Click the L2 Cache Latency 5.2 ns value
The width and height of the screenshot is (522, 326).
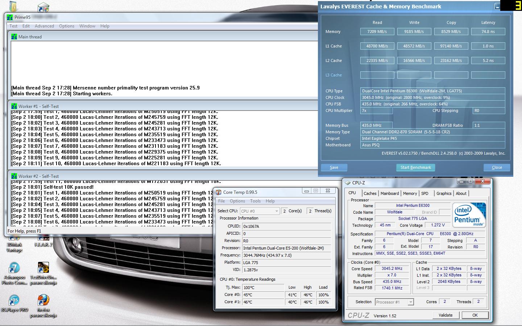(x=488, y=60)
